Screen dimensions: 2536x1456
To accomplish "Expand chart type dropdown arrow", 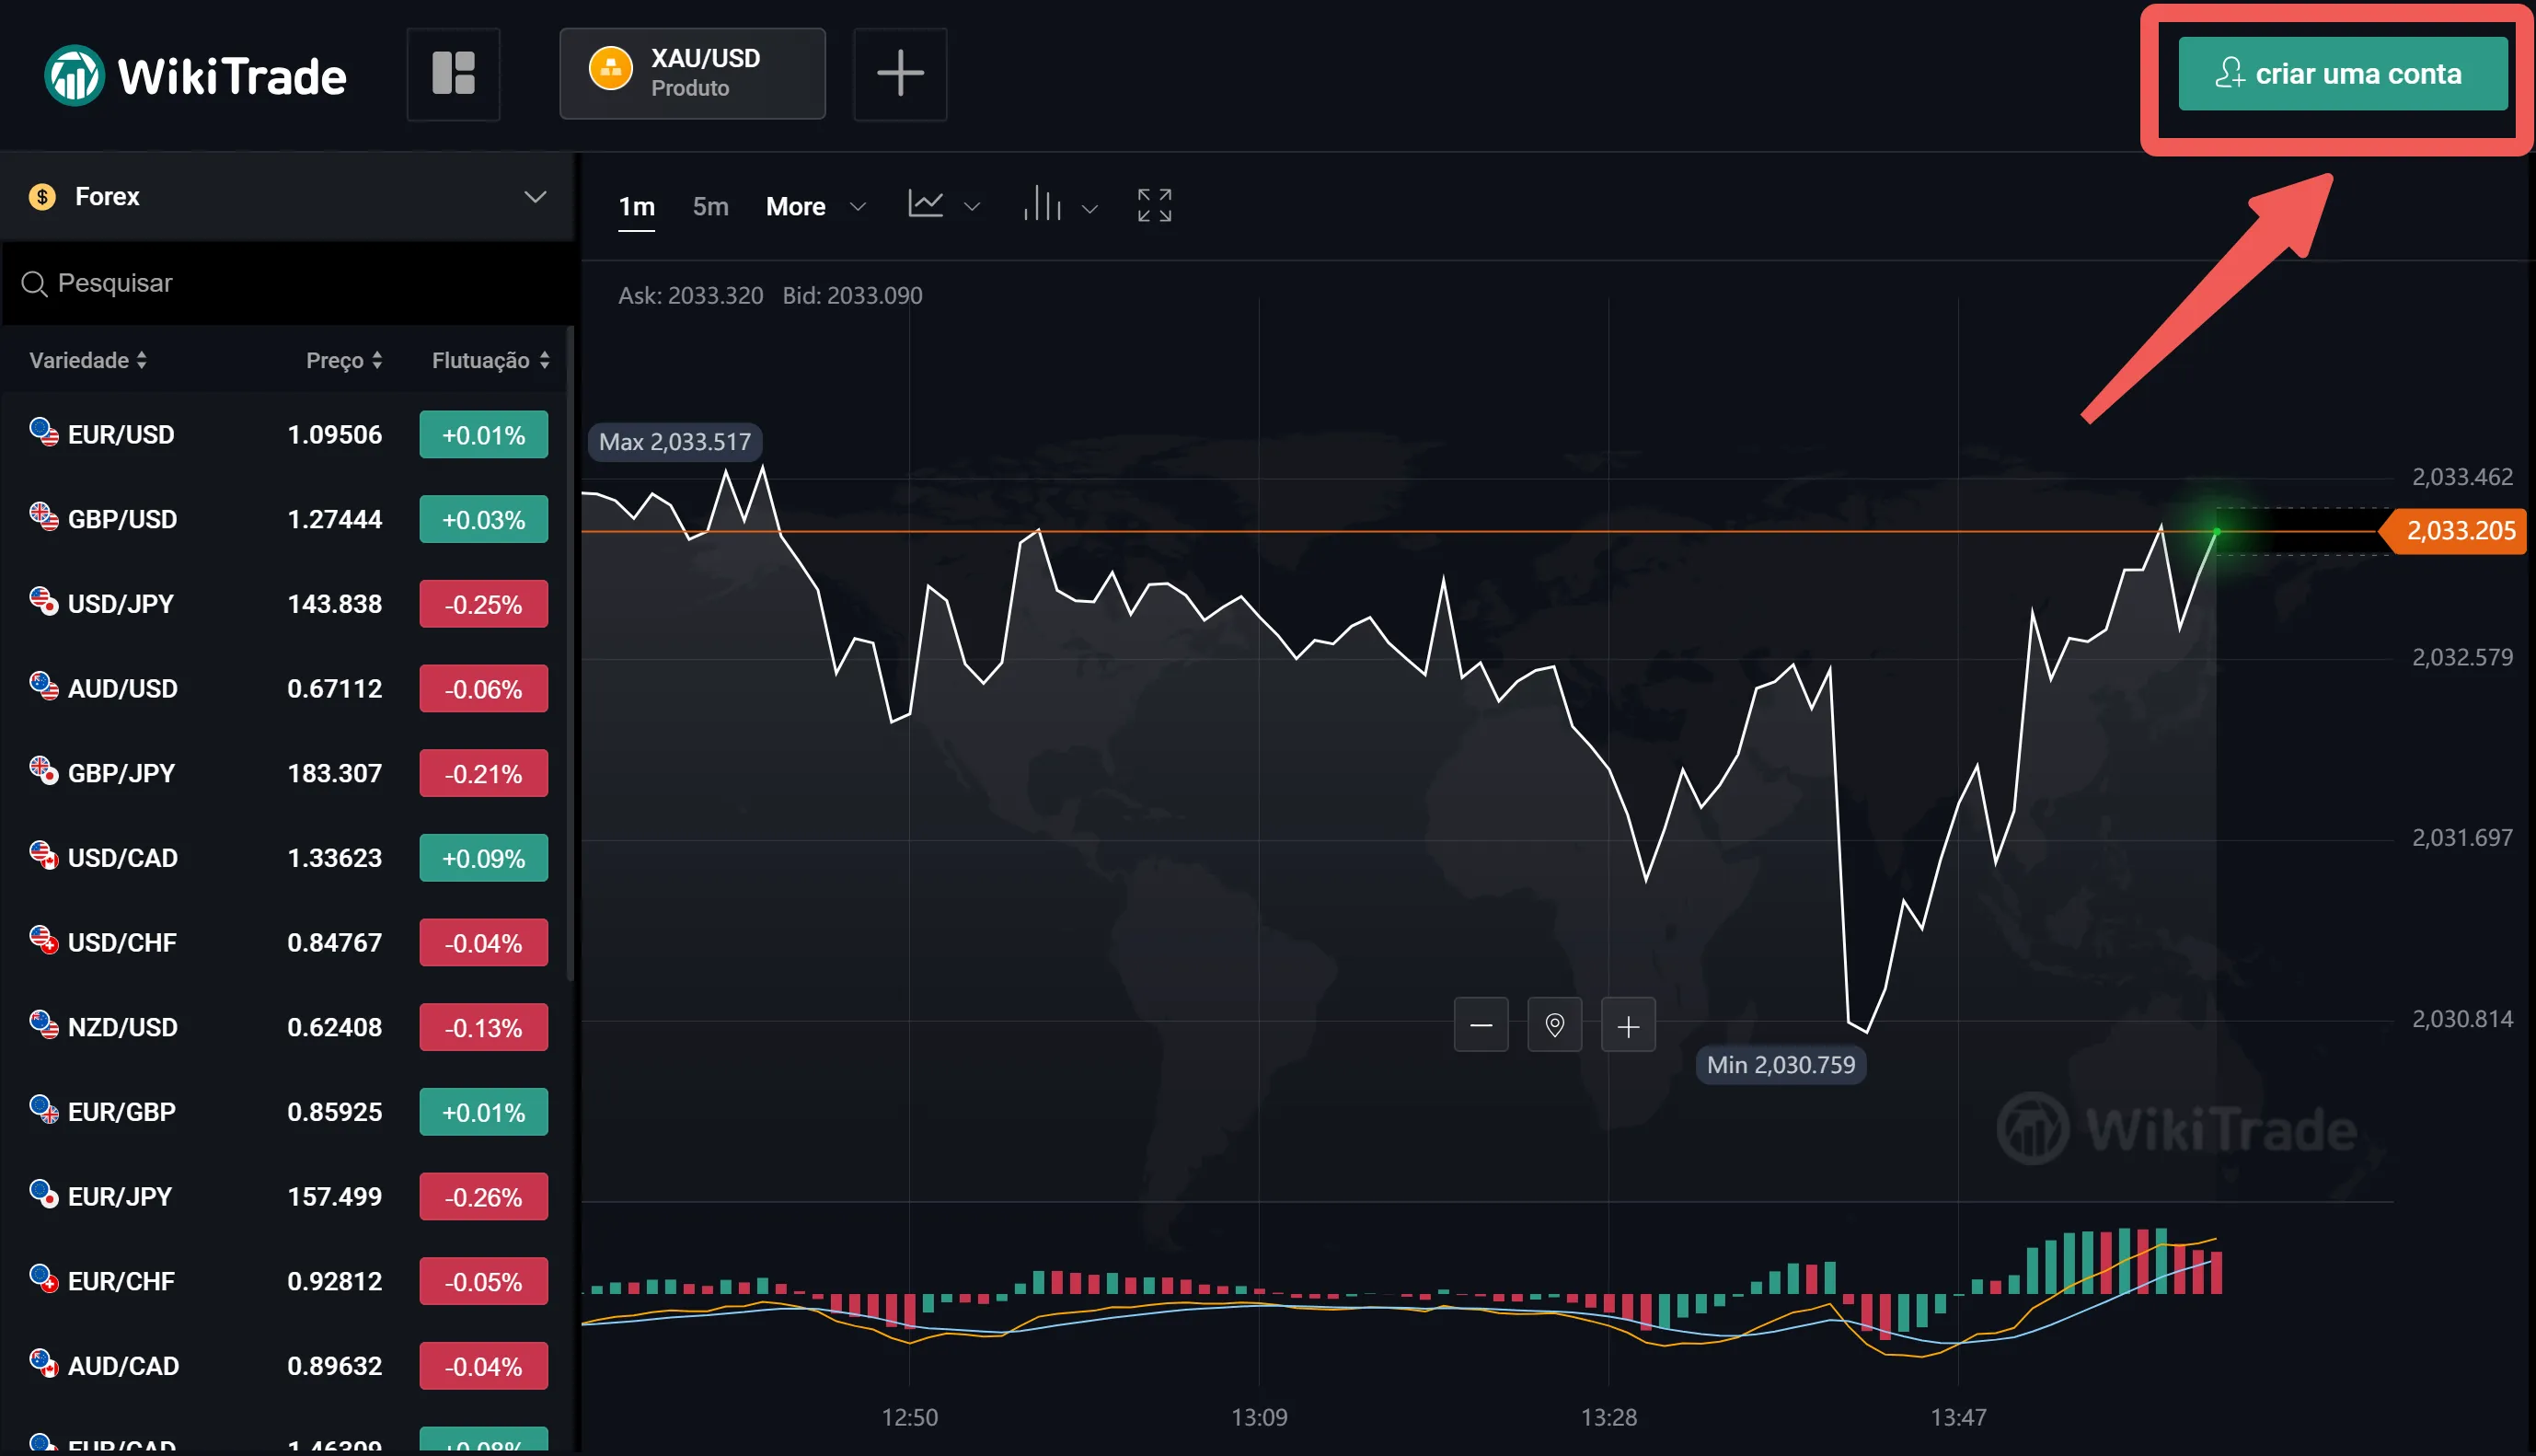I will [972, 208].
